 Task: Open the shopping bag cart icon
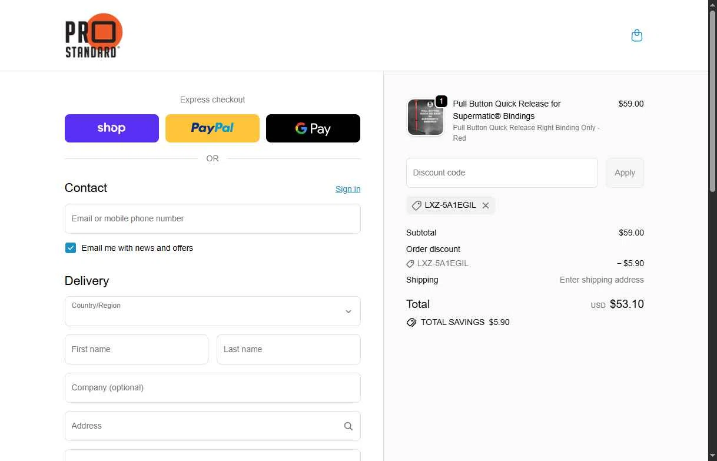(x=636, y=35)
